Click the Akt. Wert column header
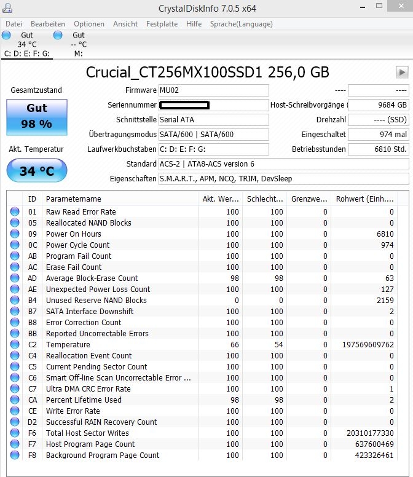 click(220, 199)
